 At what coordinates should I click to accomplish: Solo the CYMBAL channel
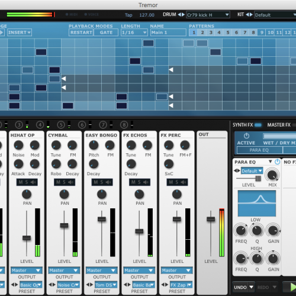click(x=64, y=182)
